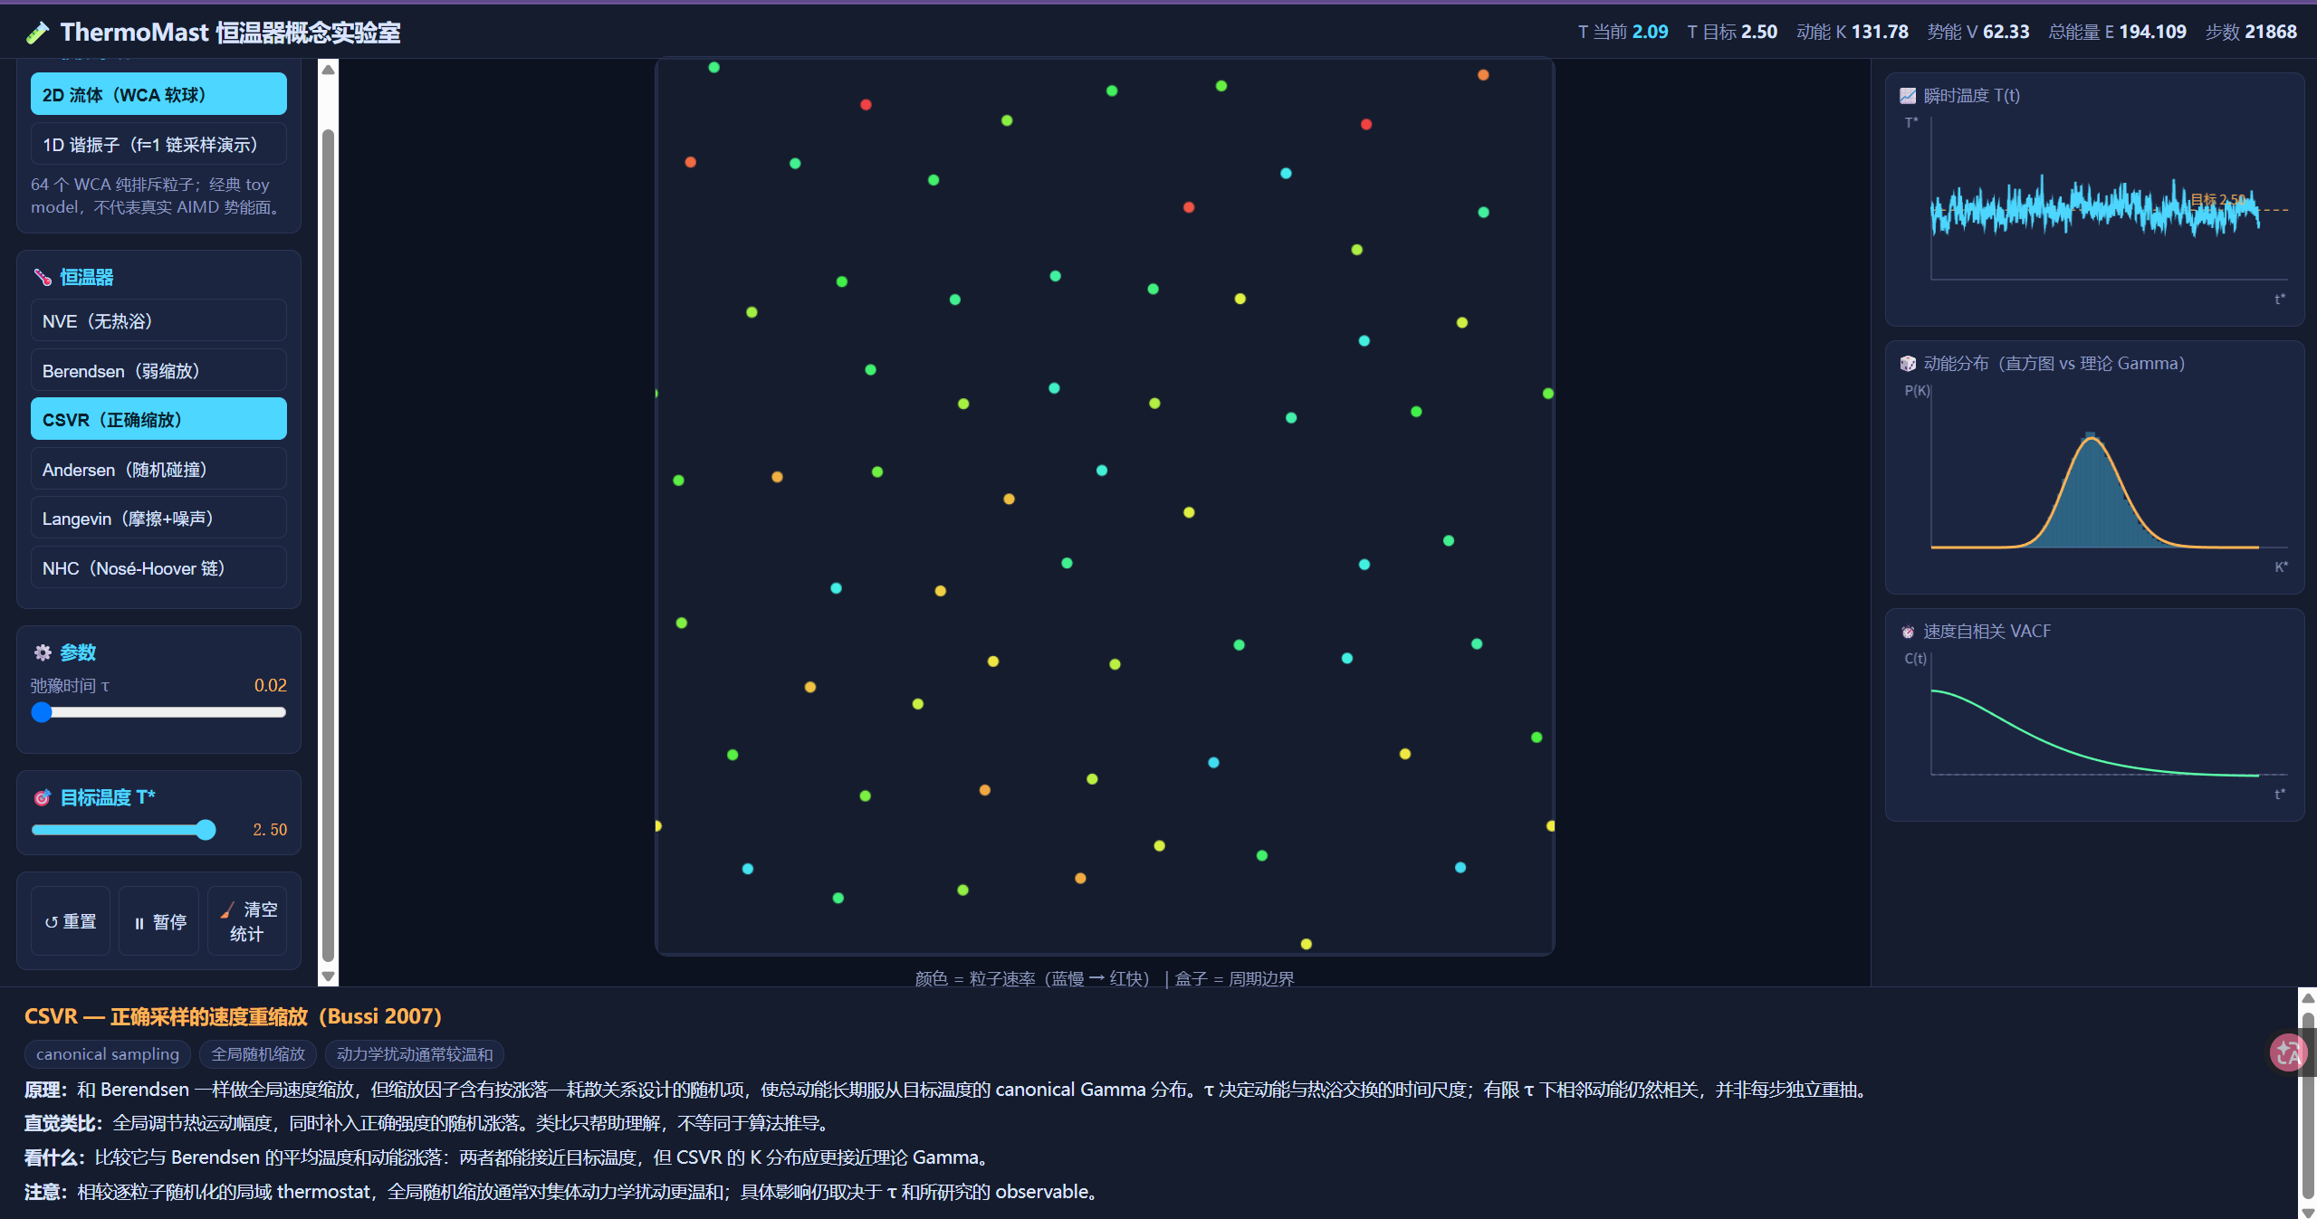
Task: Click the 动力学扰动通常较温和 tag
Action: (415, 1054)
